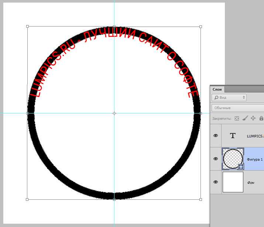Open the Обычные blend mode dropdown
Image resolution: width=264 pixels, height=227 pixels.
(x=238, y=108)
